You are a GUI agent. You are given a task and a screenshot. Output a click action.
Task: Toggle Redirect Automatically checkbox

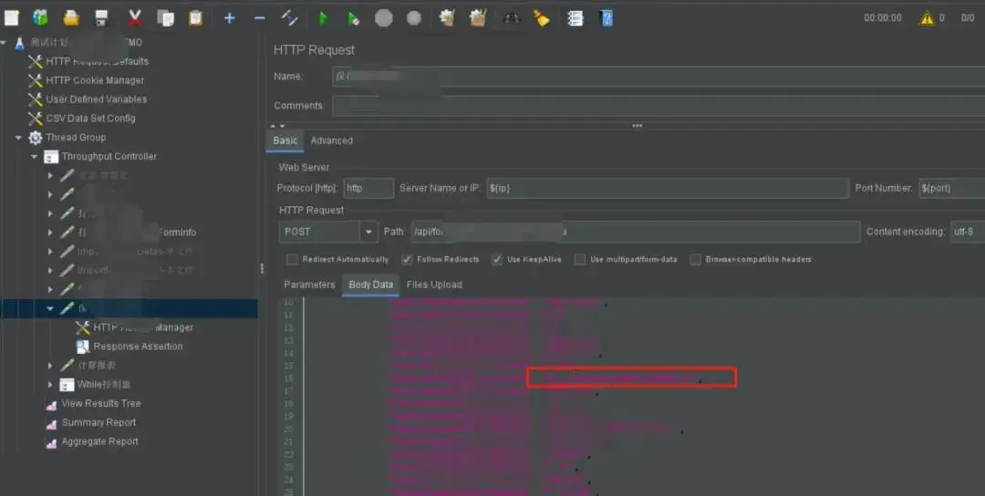(x=292, y=259)
